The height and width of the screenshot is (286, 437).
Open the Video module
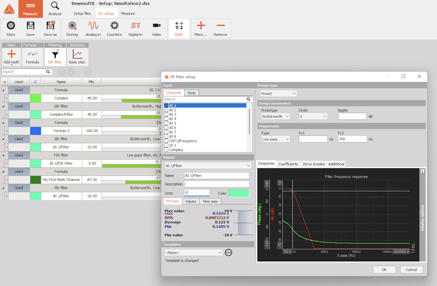pos(157,29)
